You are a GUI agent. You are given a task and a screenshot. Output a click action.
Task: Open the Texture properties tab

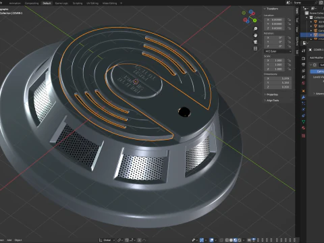(x=303, y=136)
